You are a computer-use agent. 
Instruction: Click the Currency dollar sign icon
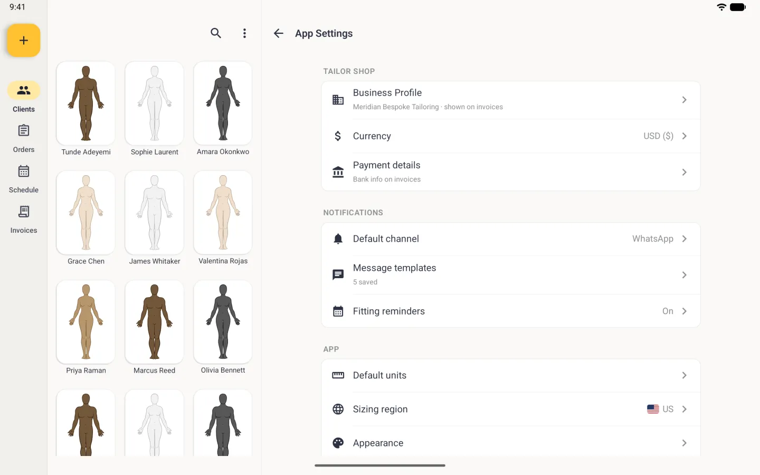338,136
